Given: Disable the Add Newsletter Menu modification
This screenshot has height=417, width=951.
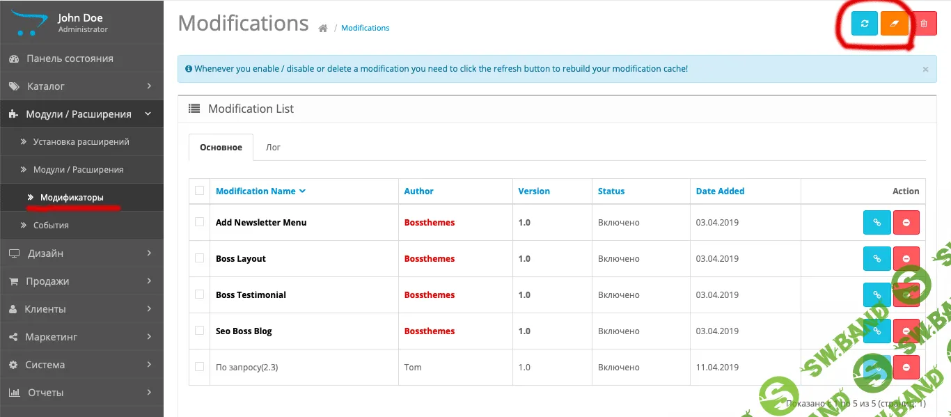Looking at the screenshot, I should (x=906, y=223).
